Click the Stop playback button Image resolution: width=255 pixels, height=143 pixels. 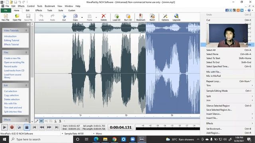(x=27, y=127)
